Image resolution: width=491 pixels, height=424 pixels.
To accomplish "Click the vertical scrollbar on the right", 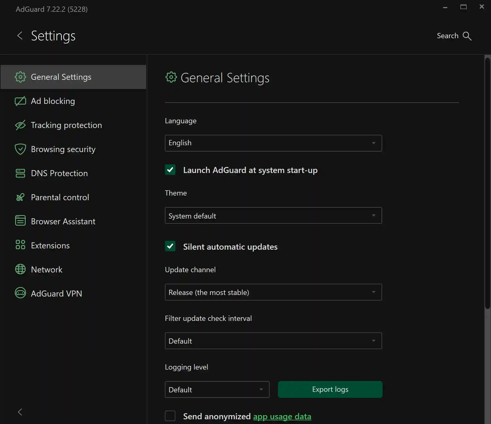I will 487,183.
